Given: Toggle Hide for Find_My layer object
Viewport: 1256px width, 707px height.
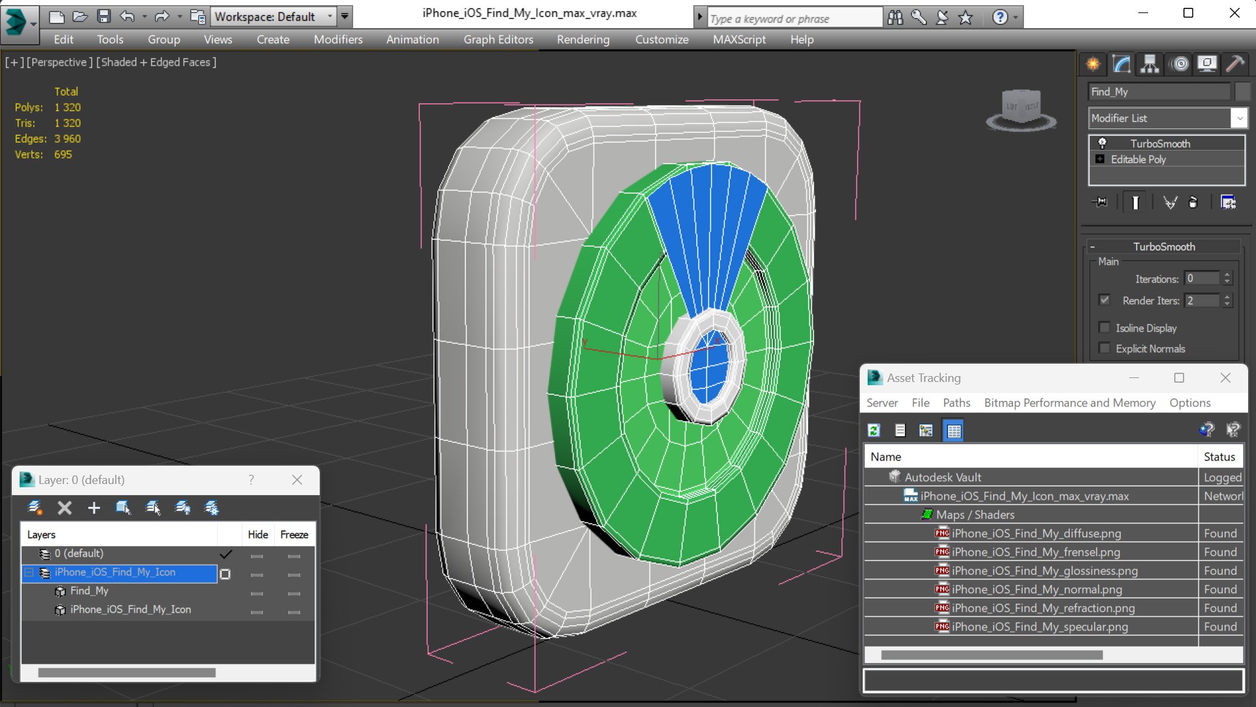Looking at the screenshot, I should (x=257, y=594).
